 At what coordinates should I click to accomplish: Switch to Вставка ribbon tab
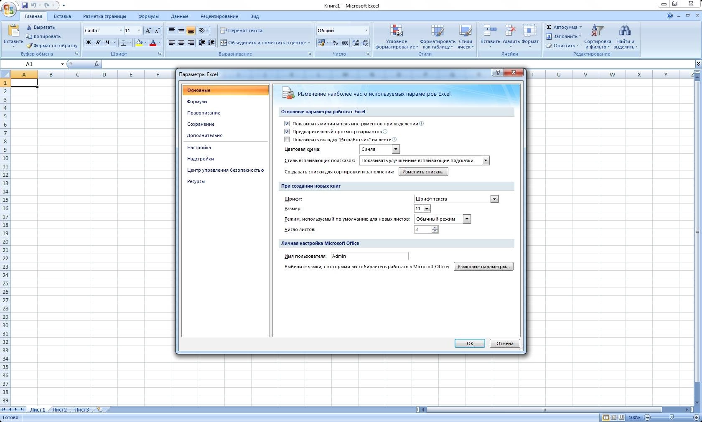tap(62, 16)
